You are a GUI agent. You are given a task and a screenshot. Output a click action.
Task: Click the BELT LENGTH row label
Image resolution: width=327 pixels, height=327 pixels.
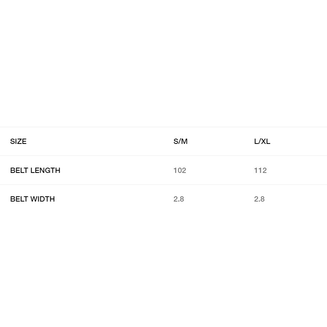point(35,170)
